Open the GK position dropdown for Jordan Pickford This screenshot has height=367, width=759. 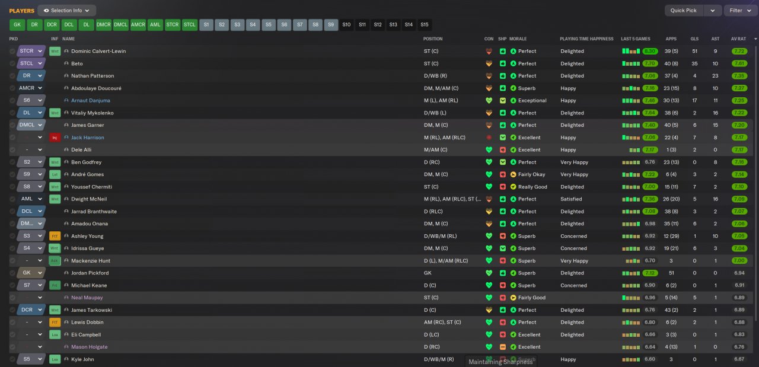click(31, 273)
